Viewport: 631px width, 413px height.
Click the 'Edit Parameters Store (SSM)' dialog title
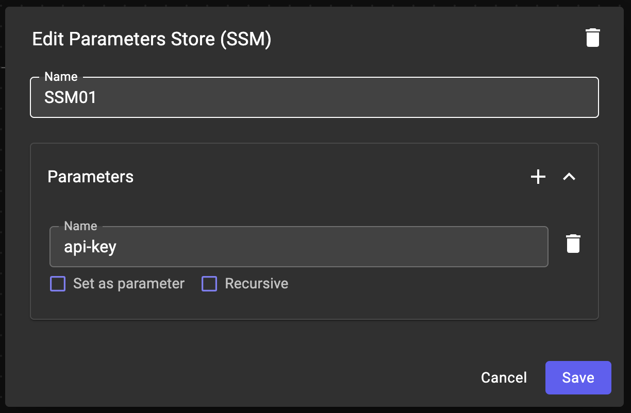(x=152, y=39)
